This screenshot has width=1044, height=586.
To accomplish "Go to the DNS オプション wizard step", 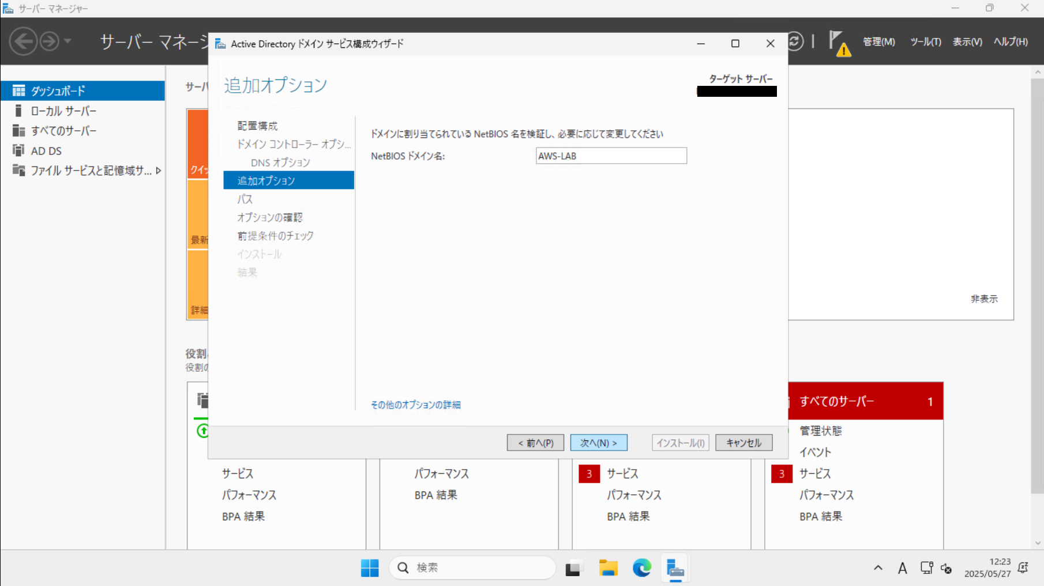I will 280,162.
